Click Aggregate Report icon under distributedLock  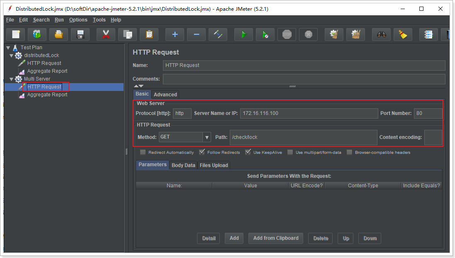coord(22,71)
